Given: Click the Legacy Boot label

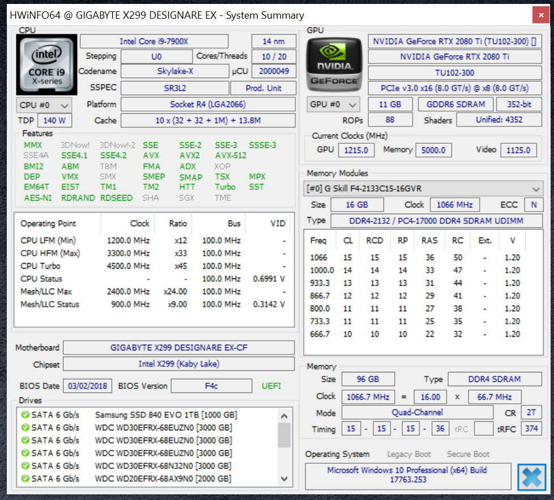Looking at the screenshot, I should (x=409, y=454).
